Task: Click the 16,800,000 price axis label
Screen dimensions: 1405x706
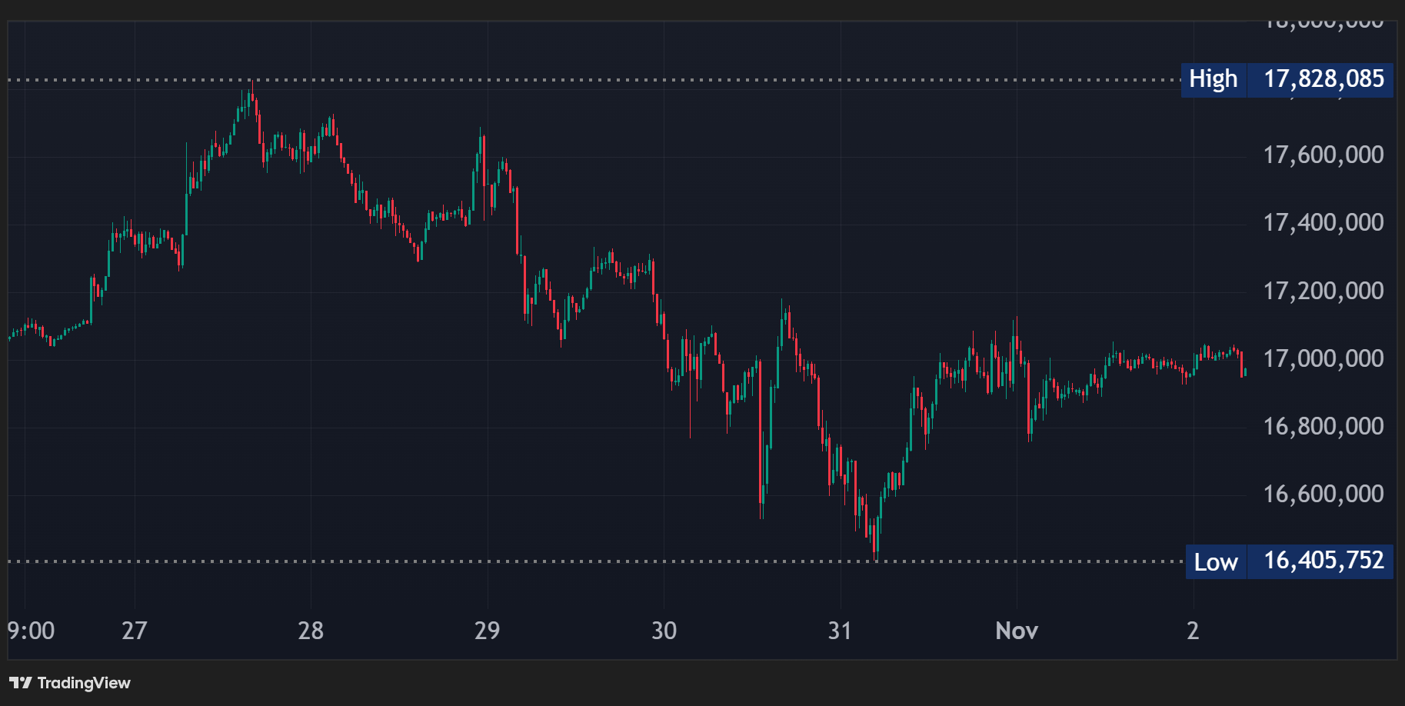Action: (x=1323, y=426)
